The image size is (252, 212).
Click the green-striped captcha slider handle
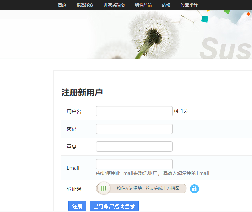(x=104, y=188)
